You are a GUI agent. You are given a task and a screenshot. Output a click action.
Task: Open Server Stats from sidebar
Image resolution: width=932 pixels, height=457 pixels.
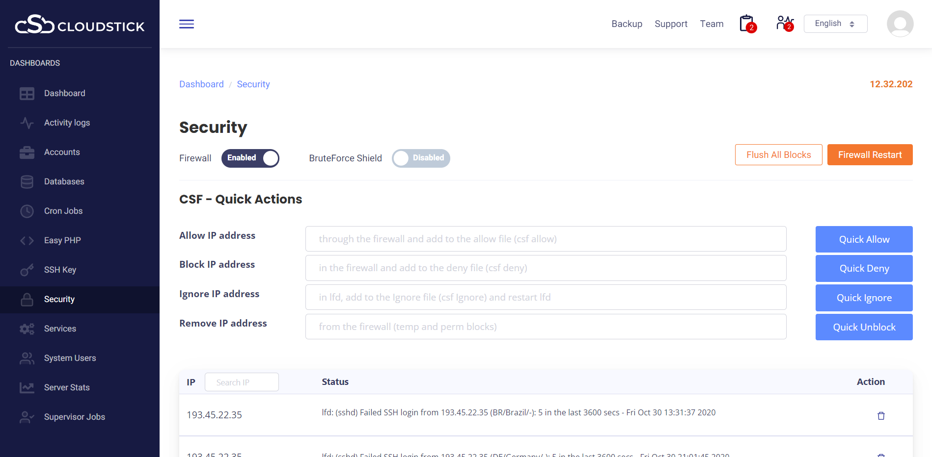[x=67, y=387]
